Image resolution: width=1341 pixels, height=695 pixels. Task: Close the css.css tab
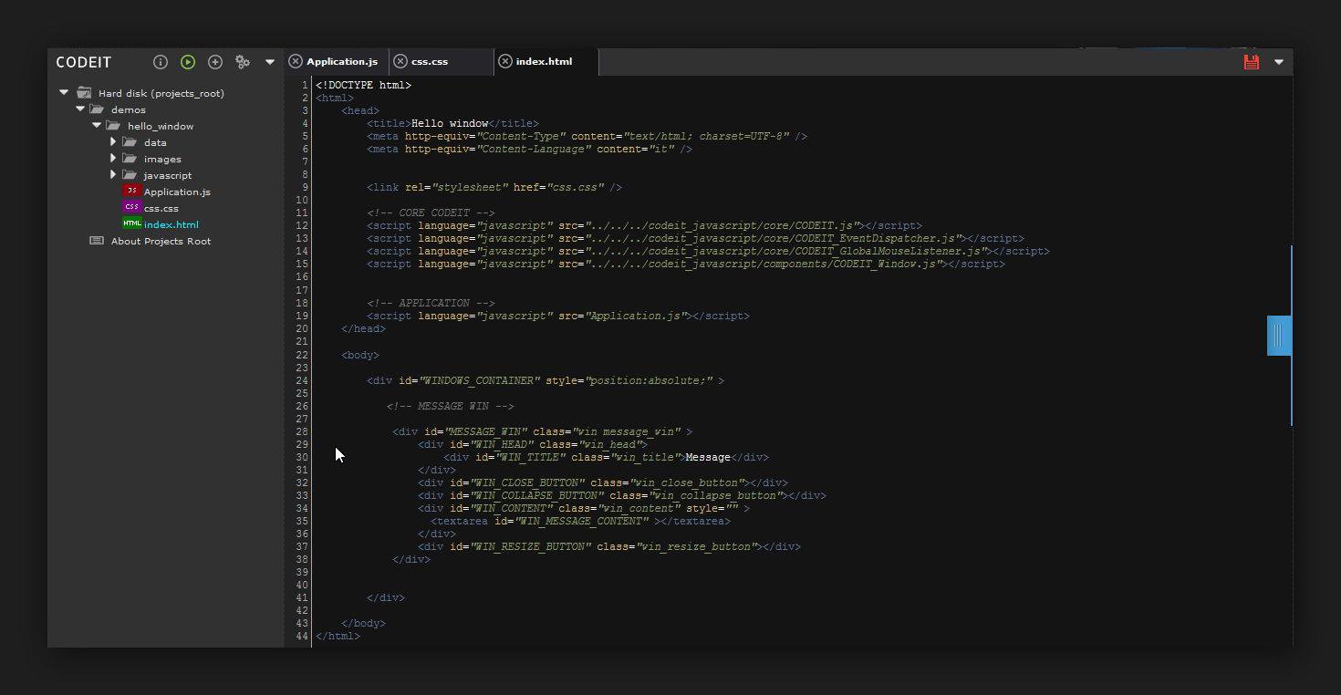[400, 61]
